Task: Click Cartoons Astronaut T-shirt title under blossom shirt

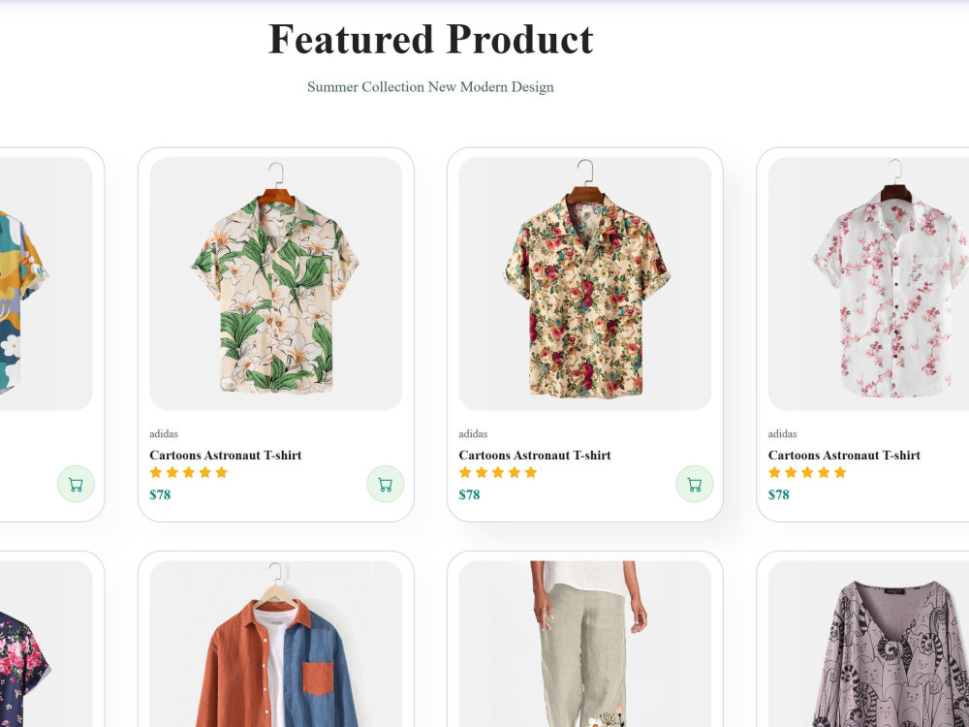Action: (x=844, y=456)
